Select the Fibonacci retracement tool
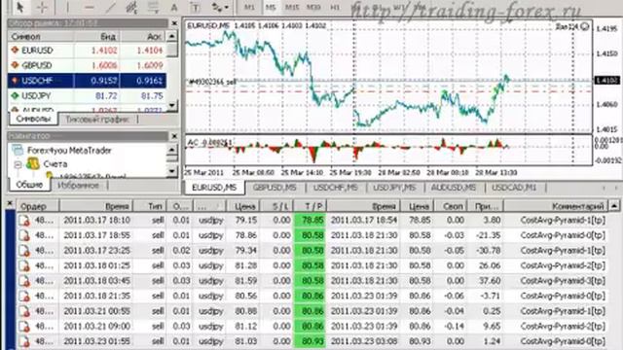The width and height of the screenshot is (623, 350). pos(153,7)
